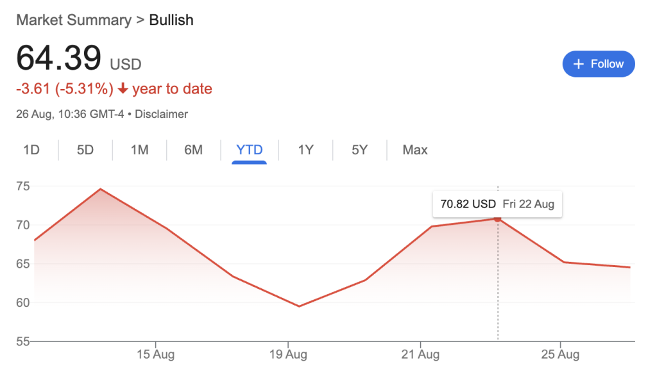Click the red down arrow icon
The height and width of the screenshot is (376, 657).
[123, 89]
